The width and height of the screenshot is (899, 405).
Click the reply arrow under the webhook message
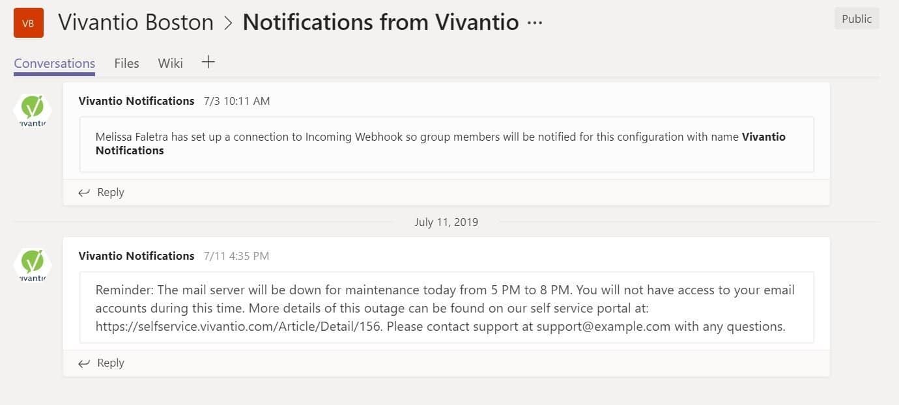pyautogui.click(x=84, y=192)
